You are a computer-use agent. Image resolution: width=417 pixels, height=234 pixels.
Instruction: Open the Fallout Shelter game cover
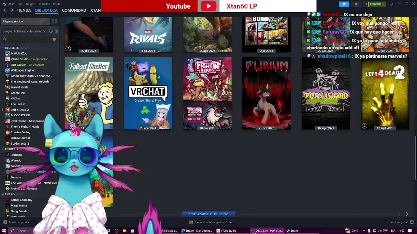click(x=89, y=93)
